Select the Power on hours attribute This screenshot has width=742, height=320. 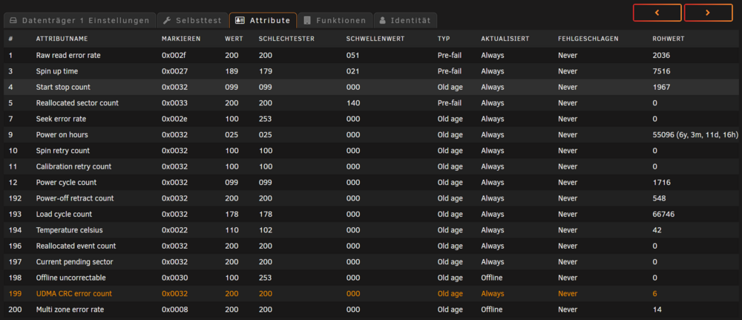[371, 135]
